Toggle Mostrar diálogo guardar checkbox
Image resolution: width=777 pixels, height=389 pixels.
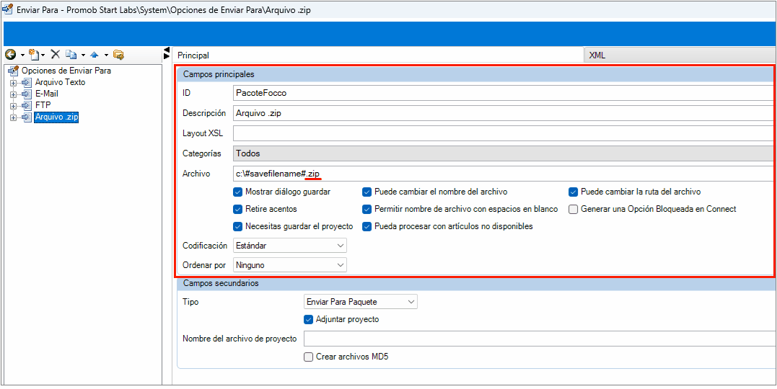(x=237, y=192)
